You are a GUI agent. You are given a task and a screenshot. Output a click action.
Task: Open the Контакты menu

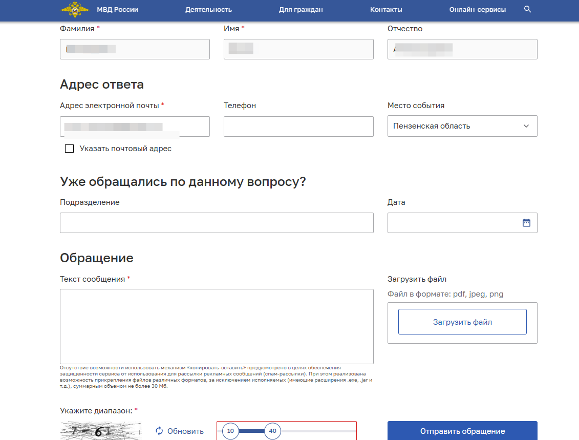386,9
